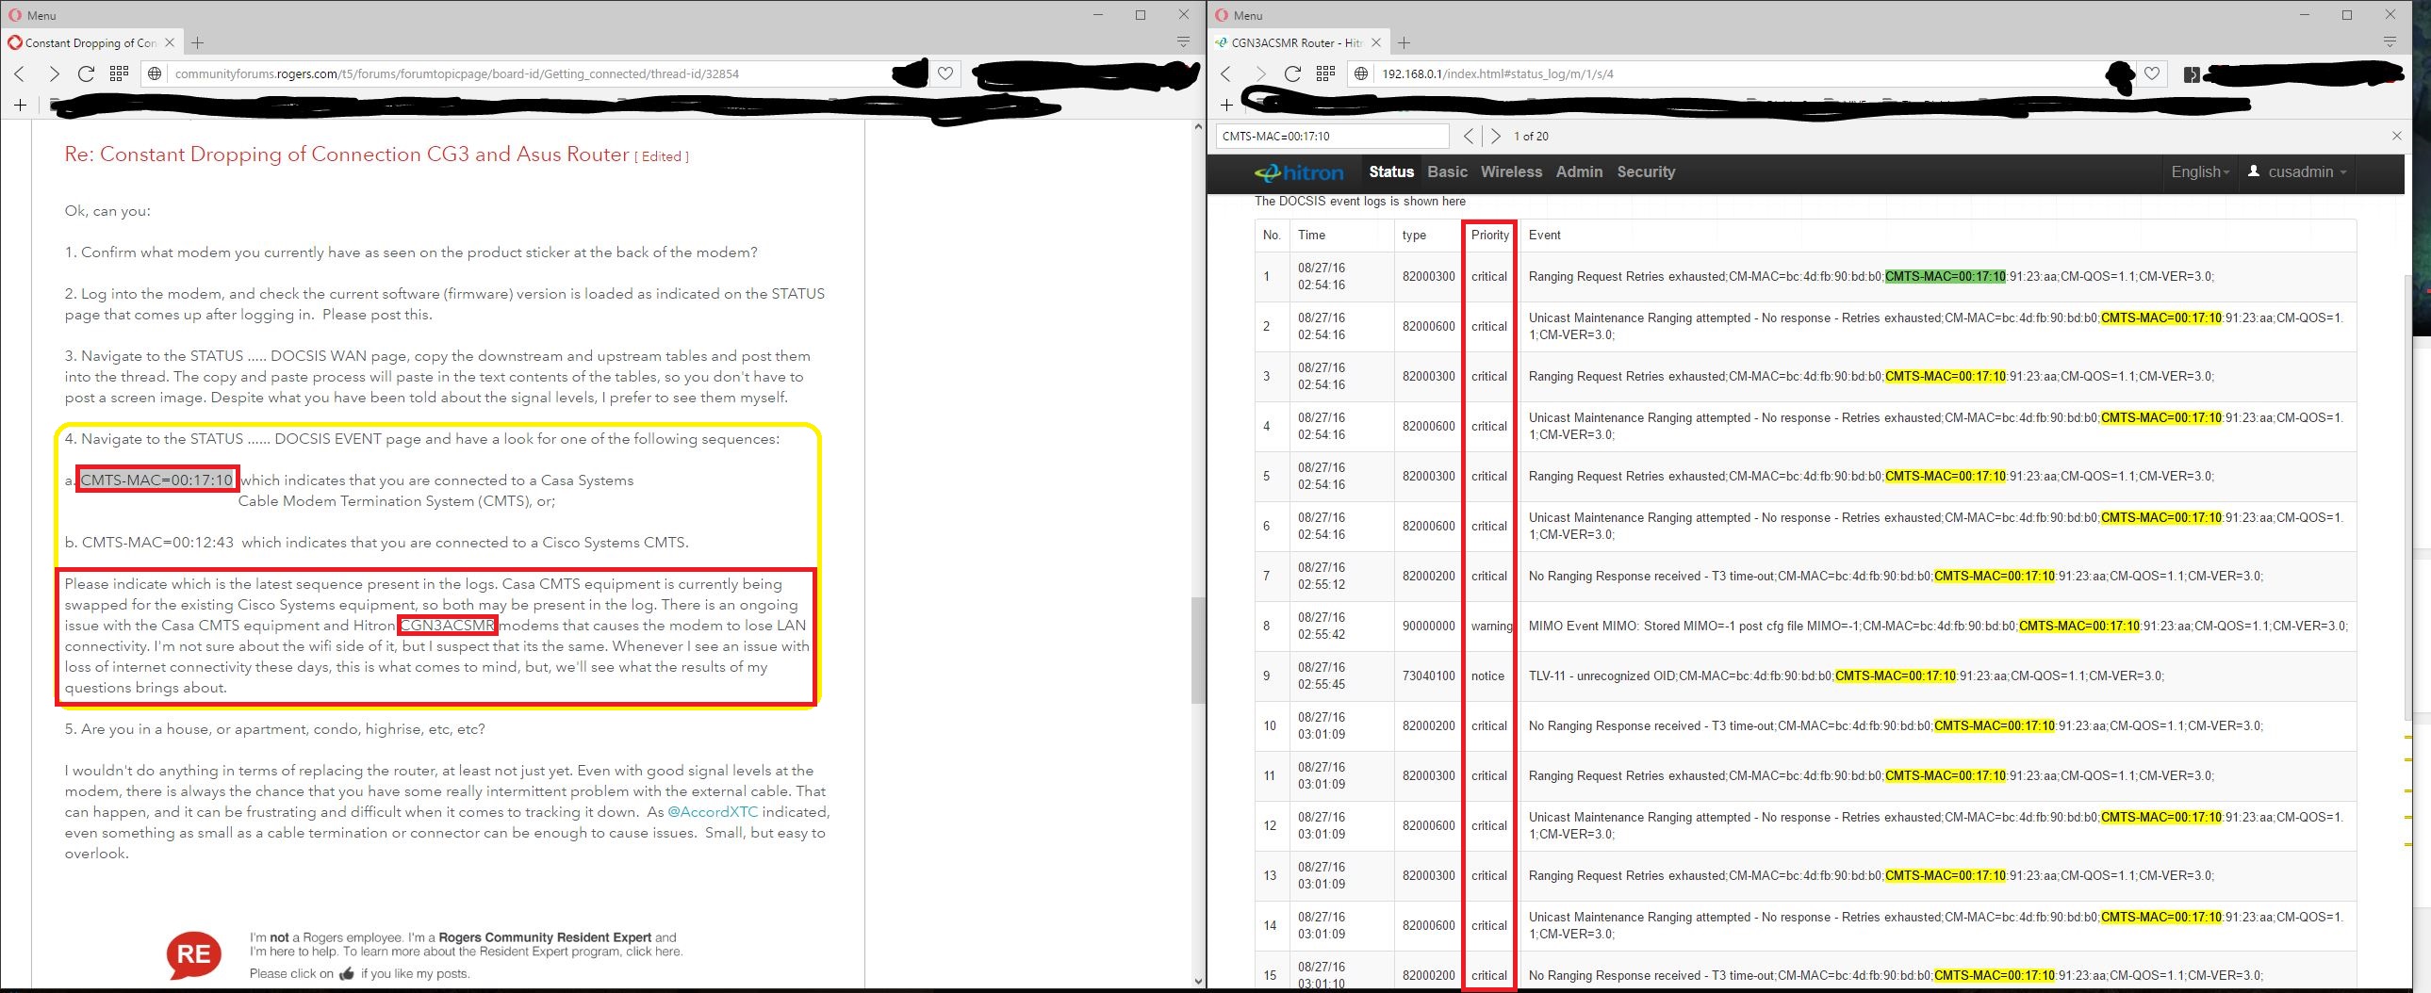Click green-highlighted CMTS-MAC match in row 1
The width and height of the screenshot is (2431, 993).
[1945, 276]
